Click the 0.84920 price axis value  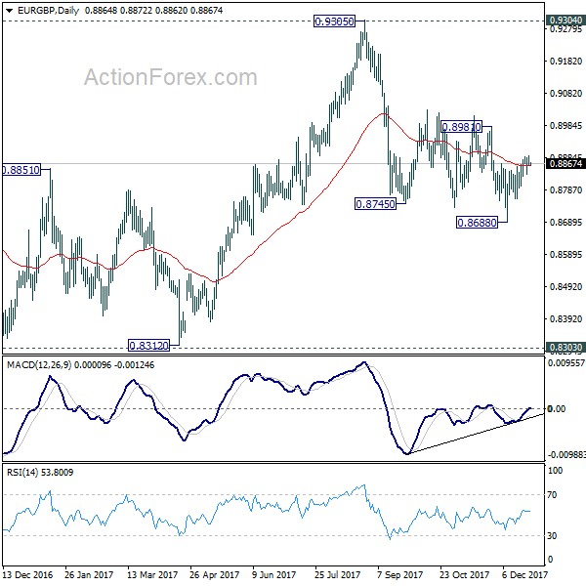565,286
